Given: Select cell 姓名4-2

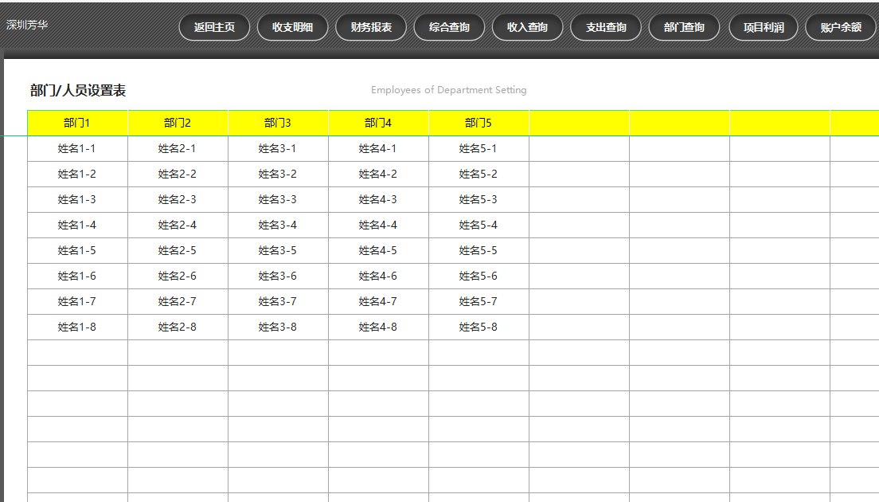Looking at the screenshot, I should coord(378,174).
